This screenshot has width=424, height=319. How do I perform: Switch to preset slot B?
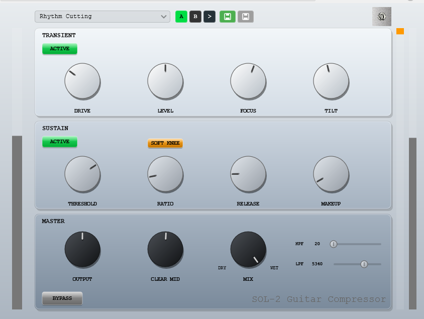[195, 17]
